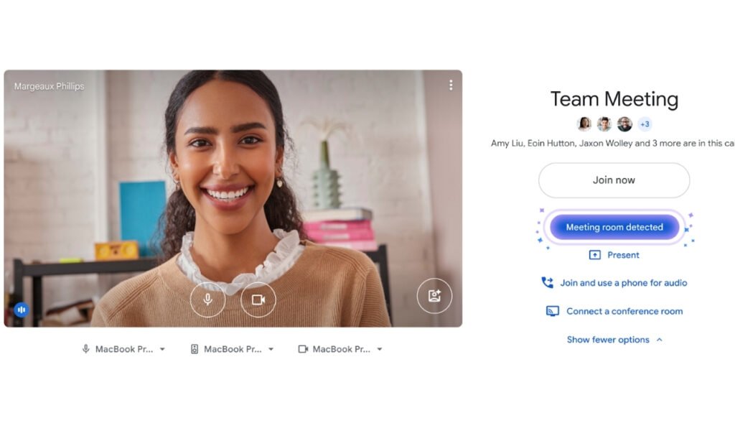Click a participant avatar thumbnail
Image resolution: width=735 pixels, height=441 pixels.
tap(585, 124)
